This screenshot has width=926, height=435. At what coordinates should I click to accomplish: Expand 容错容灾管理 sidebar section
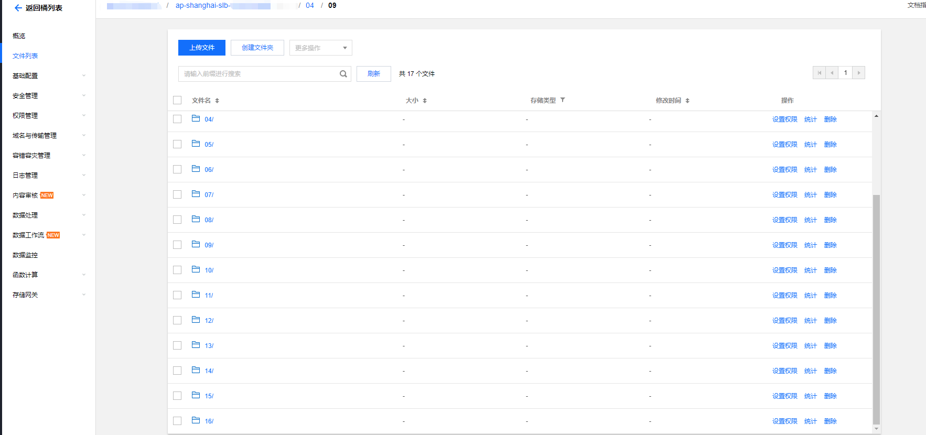[x=84, y=156]
